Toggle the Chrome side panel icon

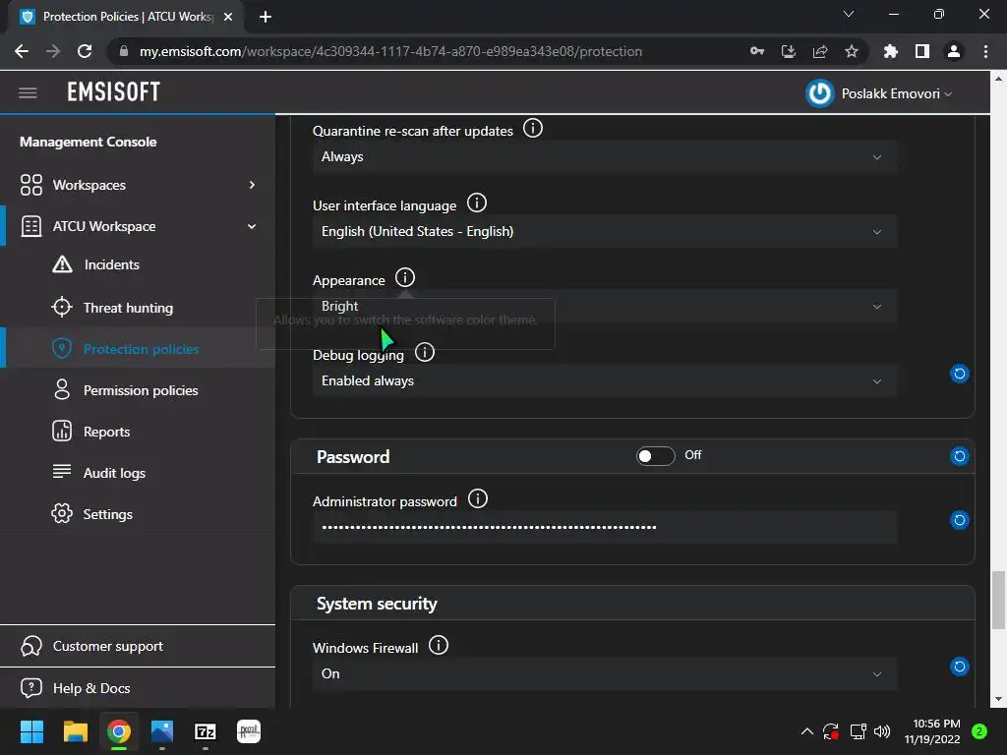click(x=922, y=51)
